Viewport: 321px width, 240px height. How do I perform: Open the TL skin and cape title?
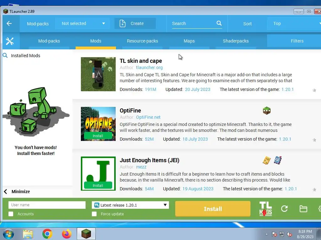pyautogui.click(x=141, y=61)
